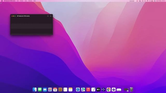Open the brown Contacts icon in Dock
The height and width of the screenshot is (93, 166).
coord(60,90)
